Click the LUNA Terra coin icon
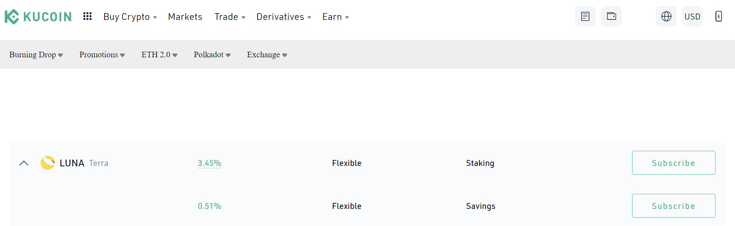 click(48, 163)
